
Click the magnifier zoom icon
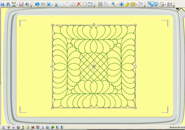(113, 4)
